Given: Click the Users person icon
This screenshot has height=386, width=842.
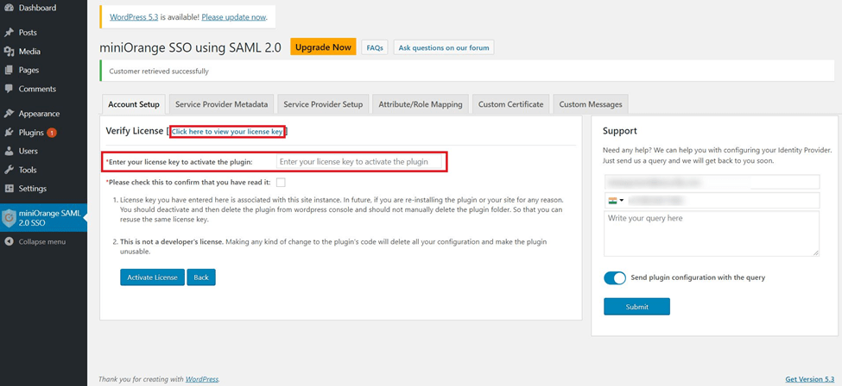Looking at the screenshot, I should tap(9, 151).
